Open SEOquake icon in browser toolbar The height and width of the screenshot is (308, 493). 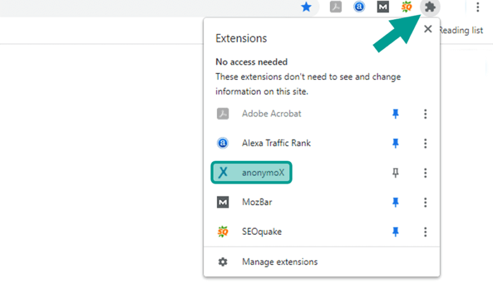(406, 7)
